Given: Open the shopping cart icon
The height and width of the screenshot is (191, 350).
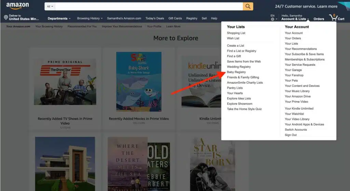Looking at the screenshot, I should (332, 17).
